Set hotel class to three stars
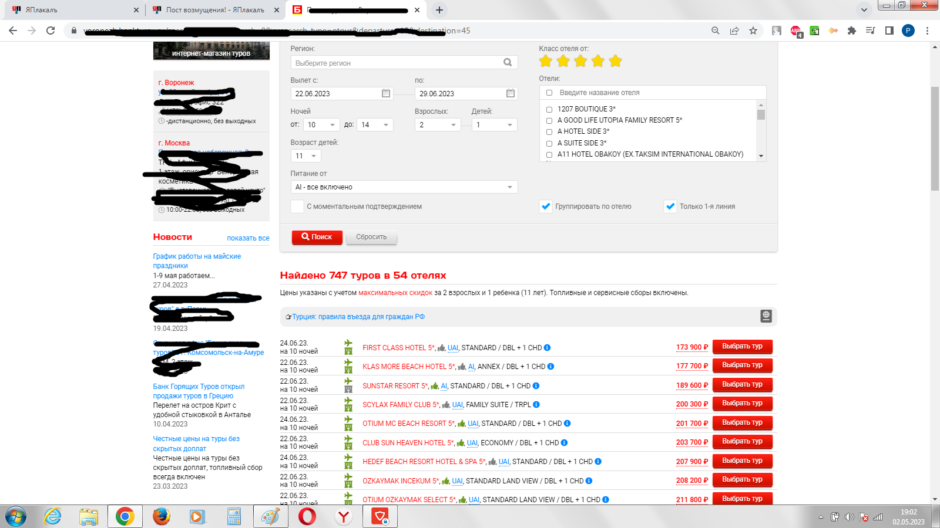 pos(580,61)
